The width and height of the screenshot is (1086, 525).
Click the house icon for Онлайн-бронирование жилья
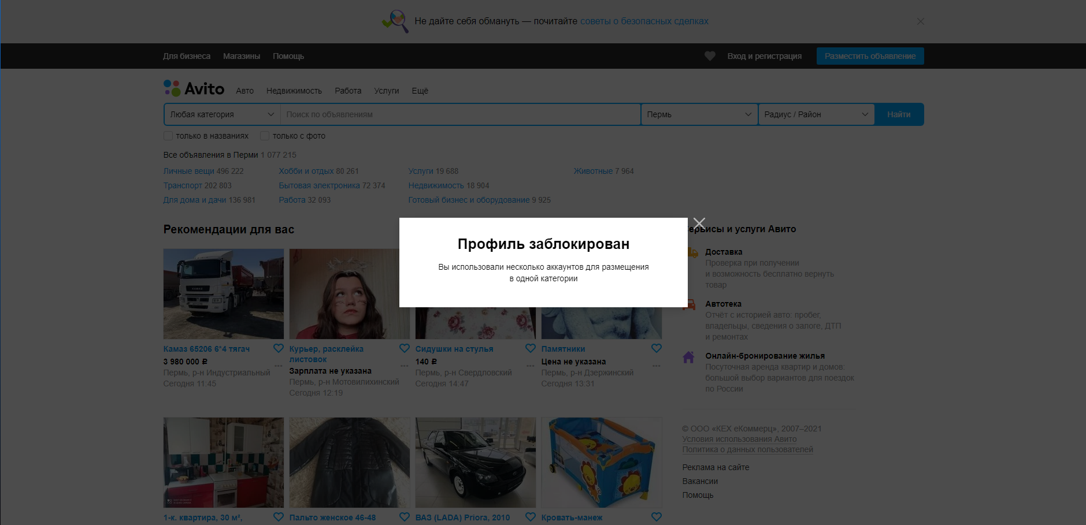688,357
